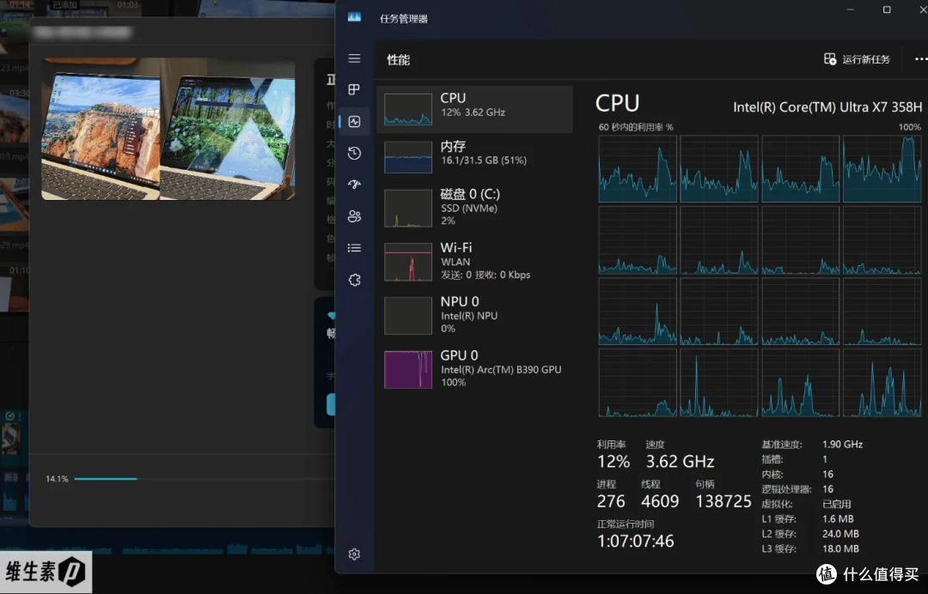Open the Startup apps icon in sidebar

[x=354, y=185]
